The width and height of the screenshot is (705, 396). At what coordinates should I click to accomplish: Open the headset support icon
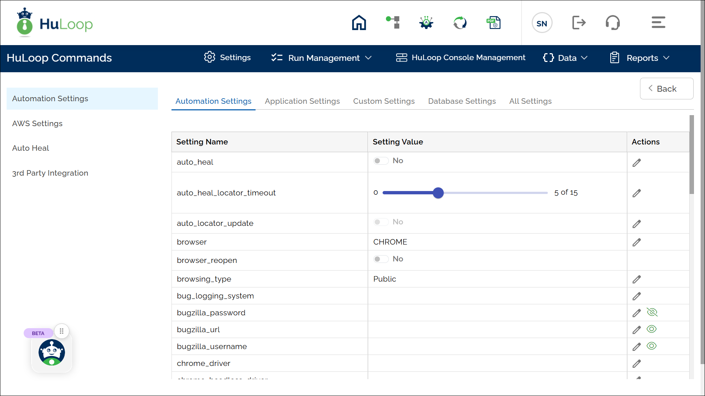point(612,23)
